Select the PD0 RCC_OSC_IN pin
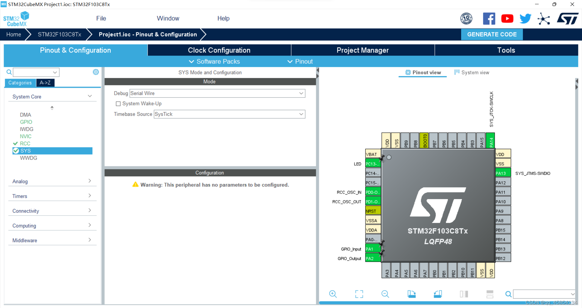Screen dimensions: 582x308 tap(373, 192)
